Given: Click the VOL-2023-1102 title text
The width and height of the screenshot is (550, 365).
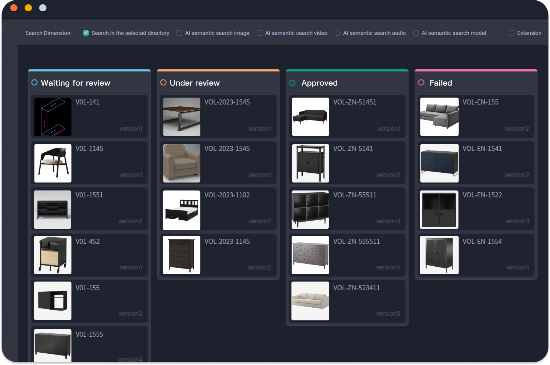Looking at the screenshot, I should tap(227, 195).
